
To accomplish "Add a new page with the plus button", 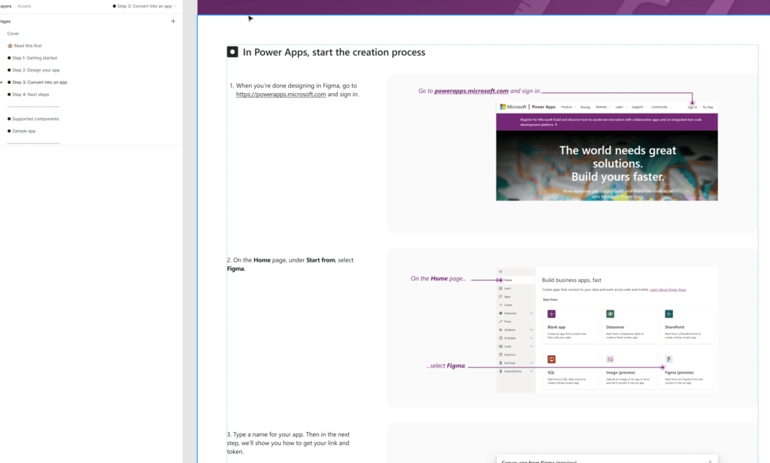I will coord(173,21).
